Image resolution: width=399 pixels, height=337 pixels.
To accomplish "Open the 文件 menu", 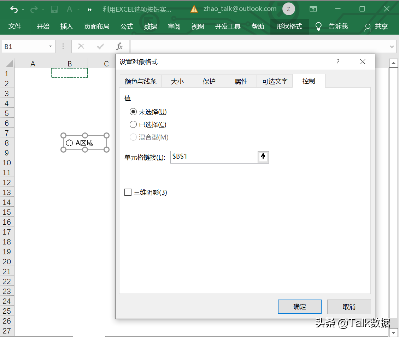I will coord(15,26).
